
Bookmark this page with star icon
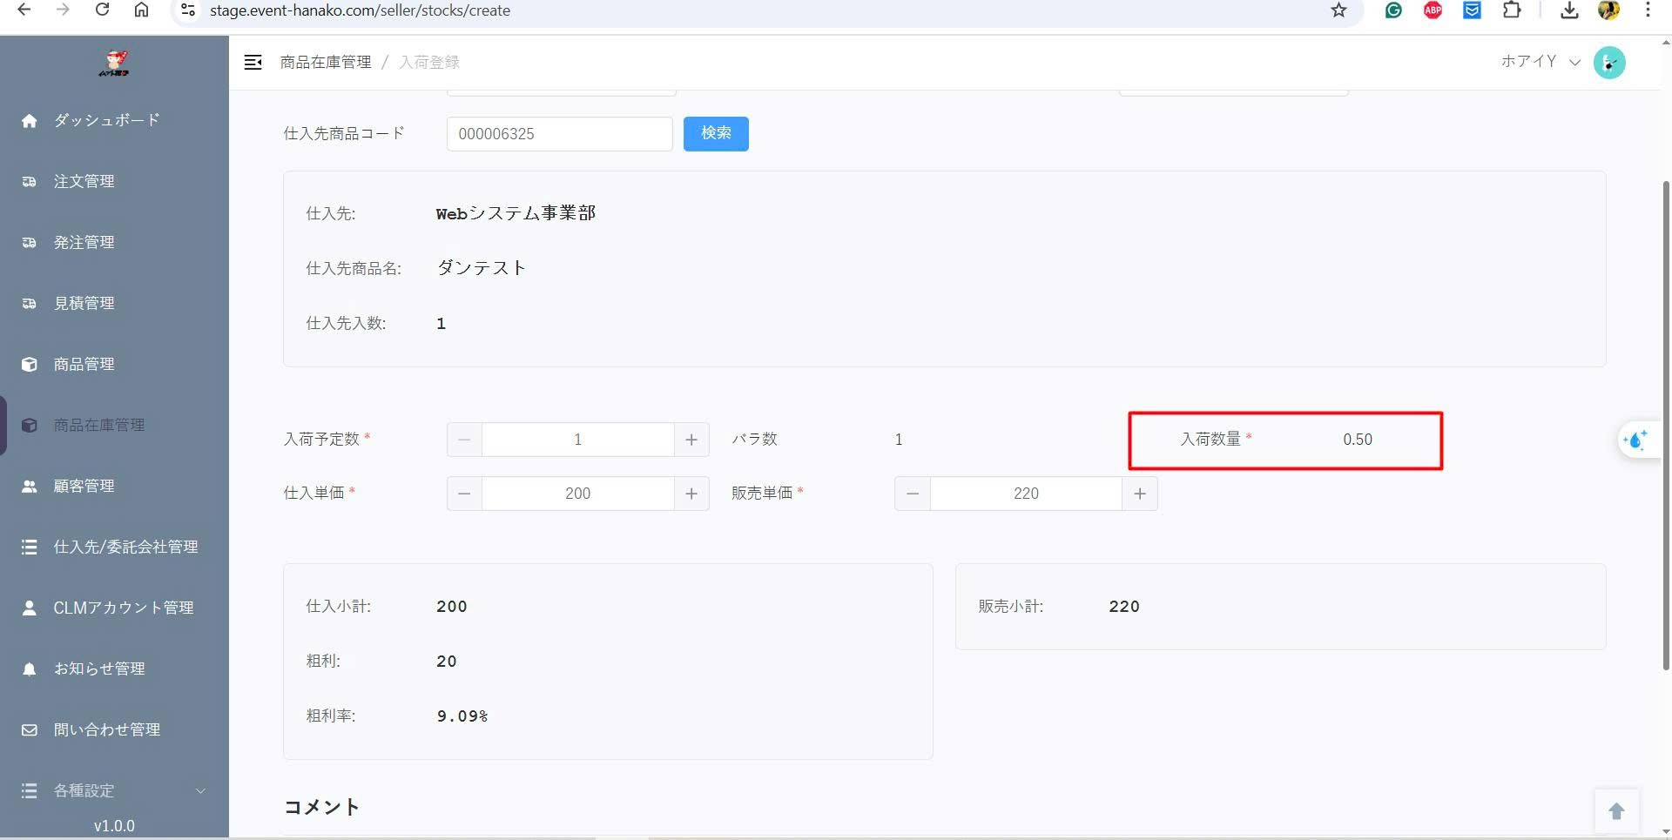pos(1338,10)
